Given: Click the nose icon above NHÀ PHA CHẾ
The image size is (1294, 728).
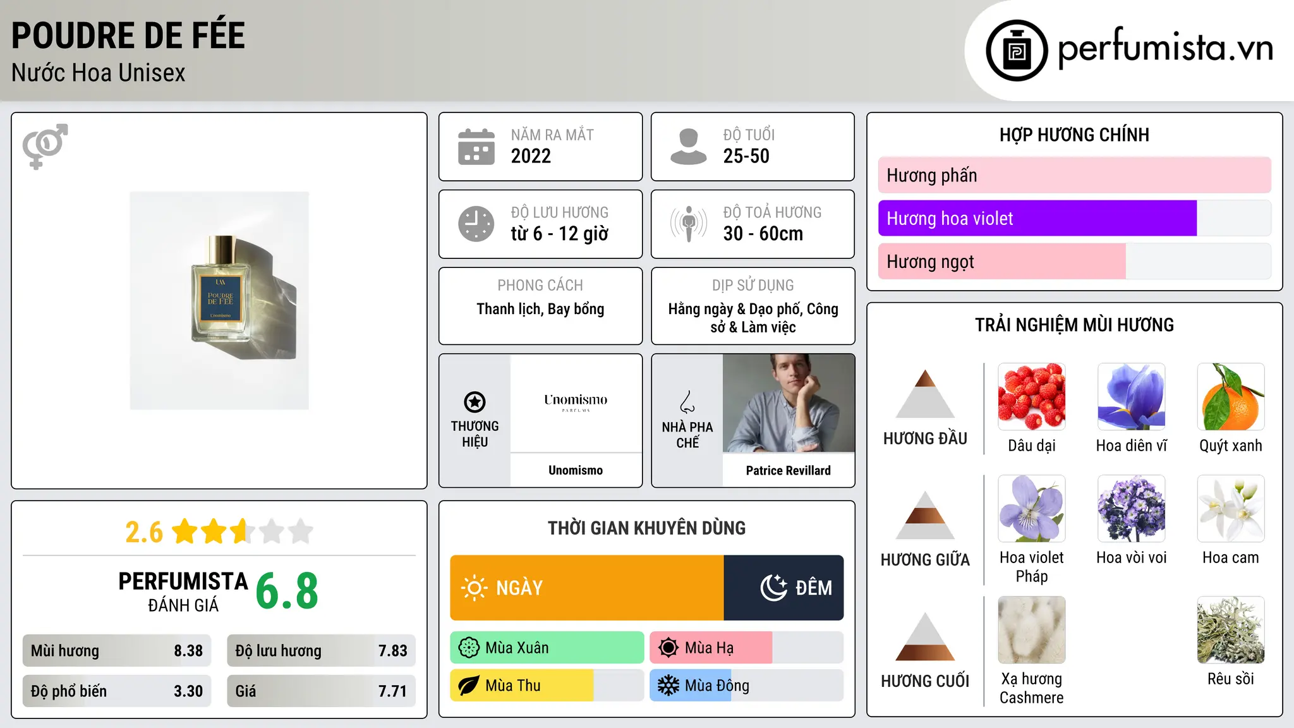Looking at the screenshot, I should [x=687, y=401].
